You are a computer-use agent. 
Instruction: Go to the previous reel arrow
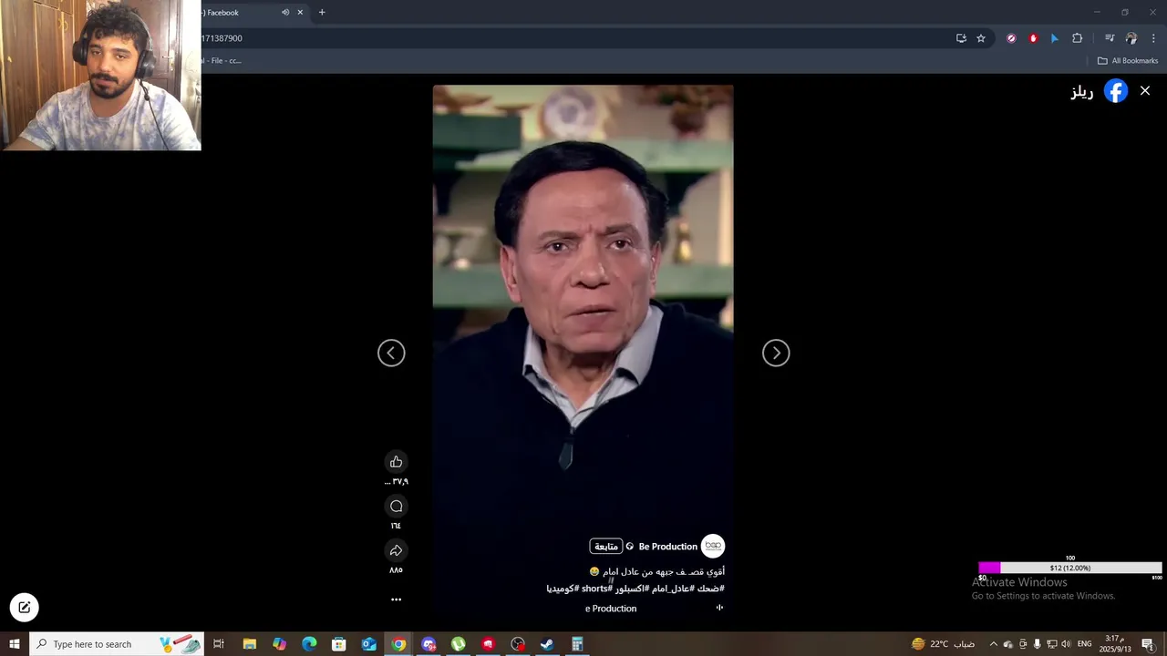[x=391, y=353]
